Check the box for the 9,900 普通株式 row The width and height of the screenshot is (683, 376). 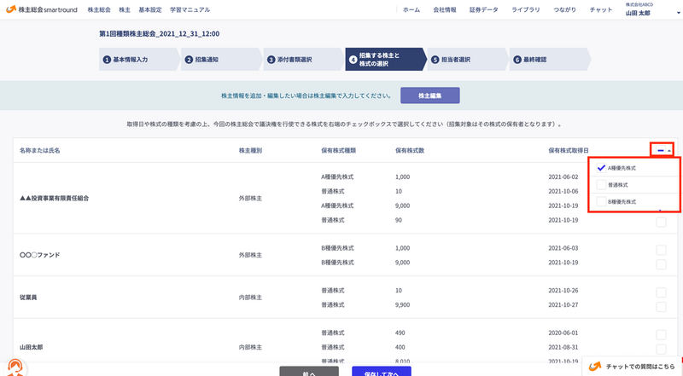click(661, 306)
